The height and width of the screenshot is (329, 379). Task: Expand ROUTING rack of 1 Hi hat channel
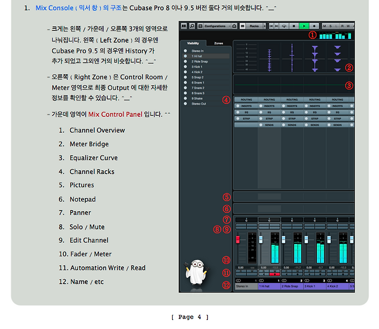(x=269, y=99)
